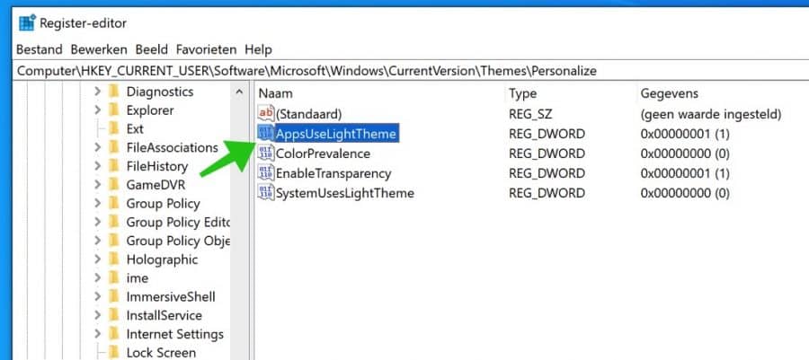Select the GameDVR folder icon
This screenshot has height=360, width=809.
point(114,184)
